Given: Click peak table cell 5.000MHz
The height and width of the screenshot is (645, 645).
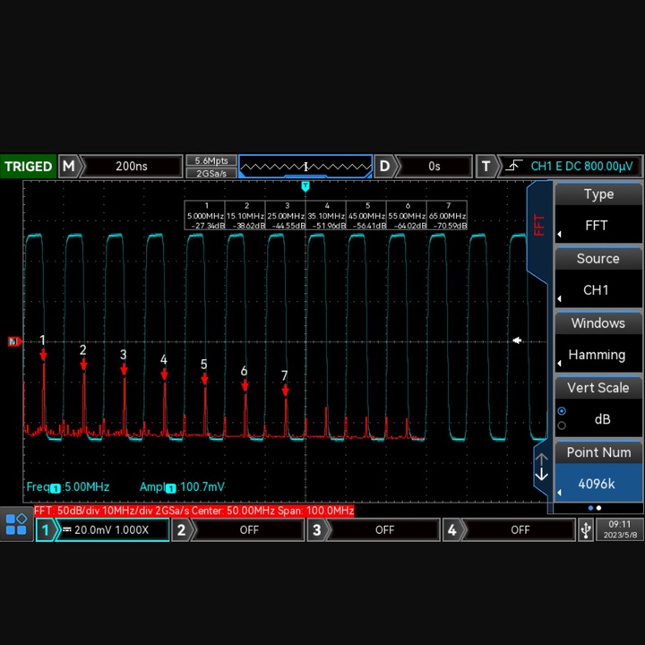Looking at the screenshot, I should point(205,216).
